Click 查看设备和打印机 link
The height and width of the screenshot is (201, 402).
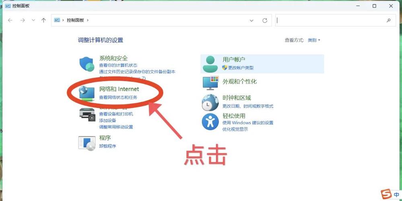point(116,114)
